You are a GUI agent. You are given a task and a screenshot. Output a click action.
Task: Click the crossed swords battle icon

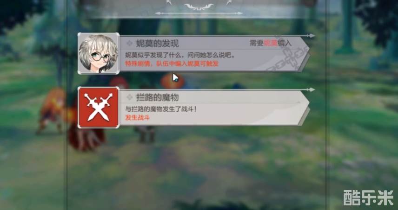[x=99, y=108]
